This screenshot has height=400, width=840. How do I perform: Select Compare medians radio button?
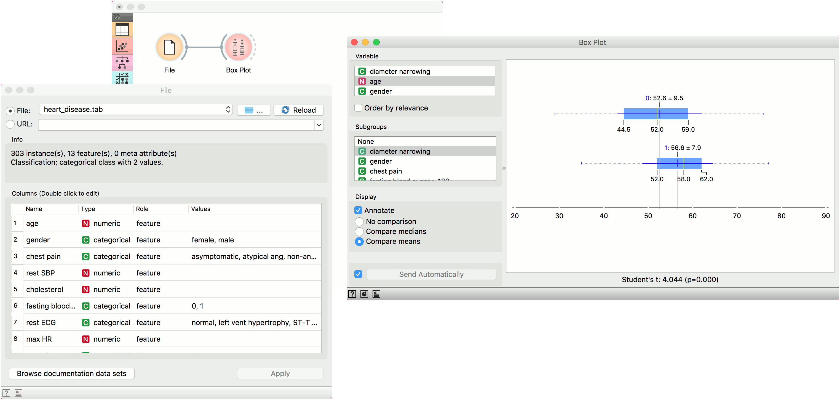[x=359, y=232]
